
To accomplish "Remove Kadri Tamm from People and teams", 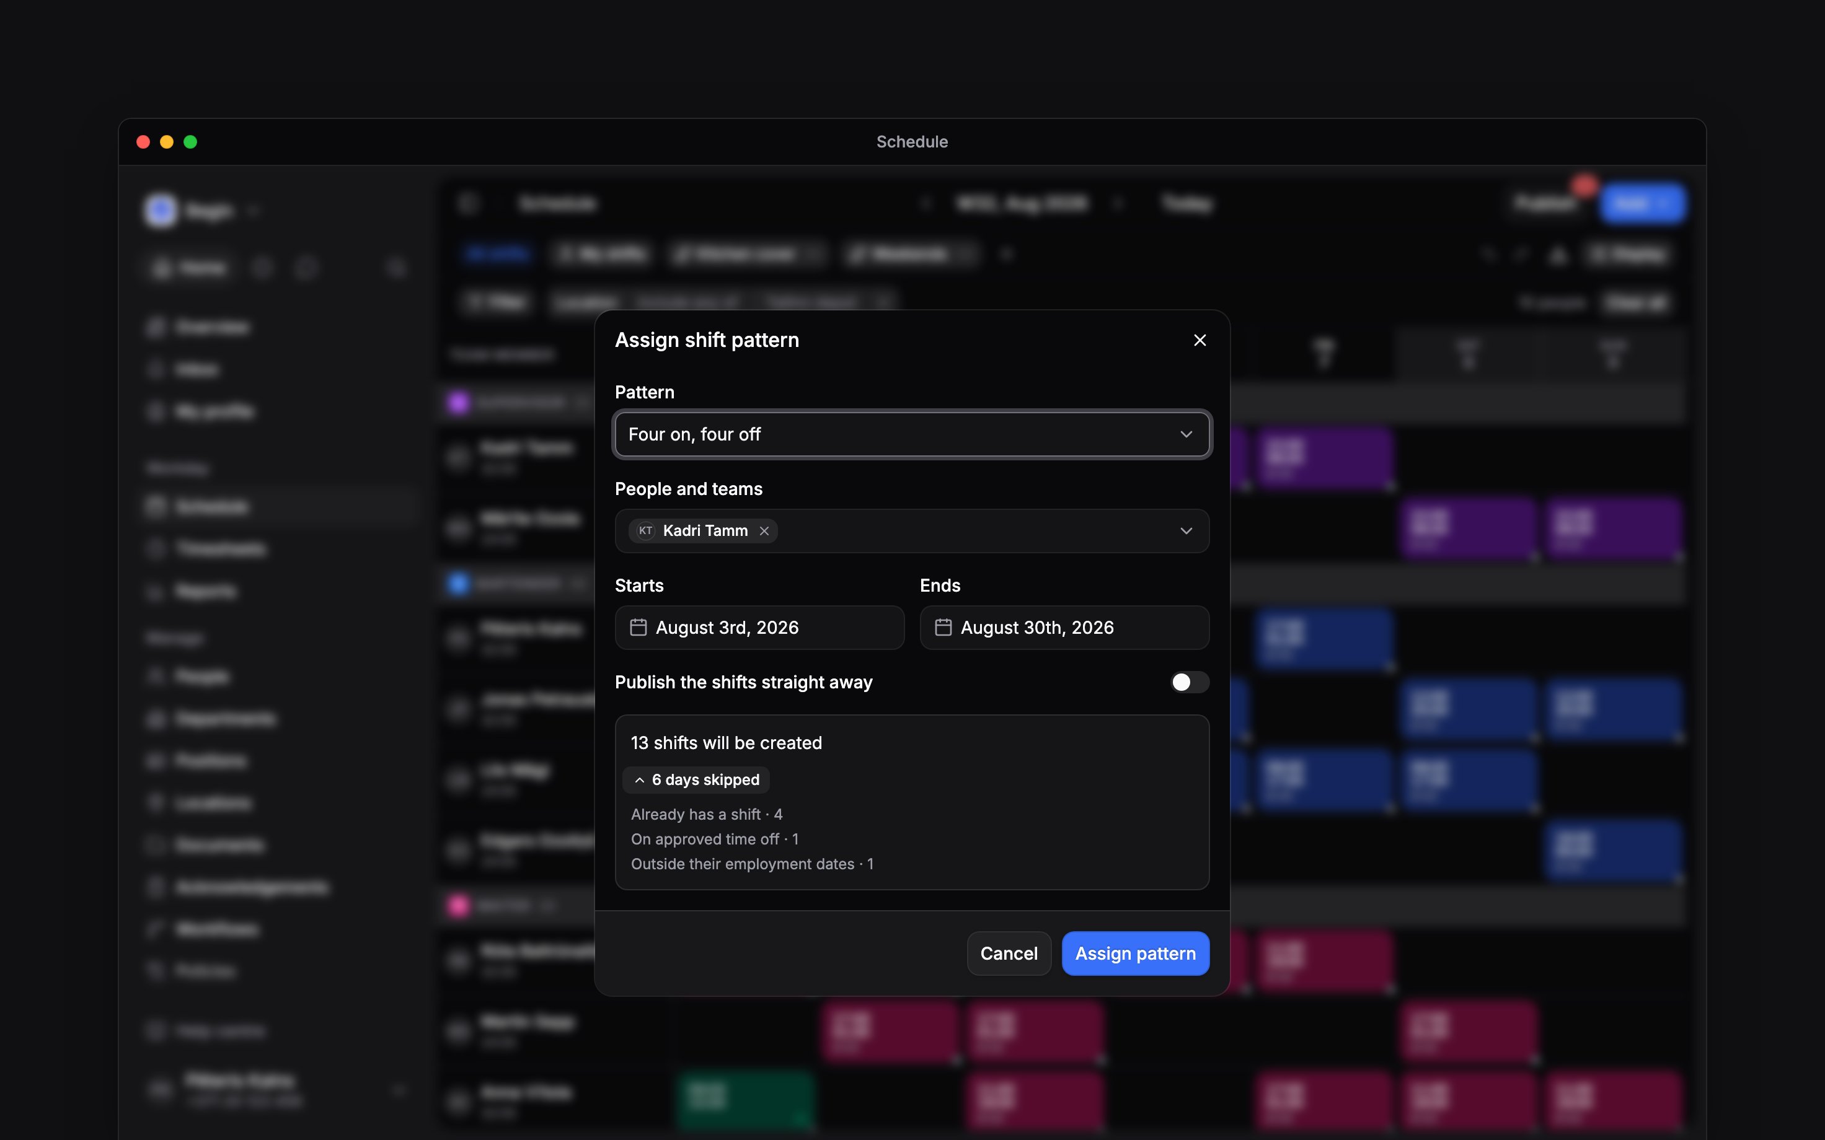I will [764, 531].
